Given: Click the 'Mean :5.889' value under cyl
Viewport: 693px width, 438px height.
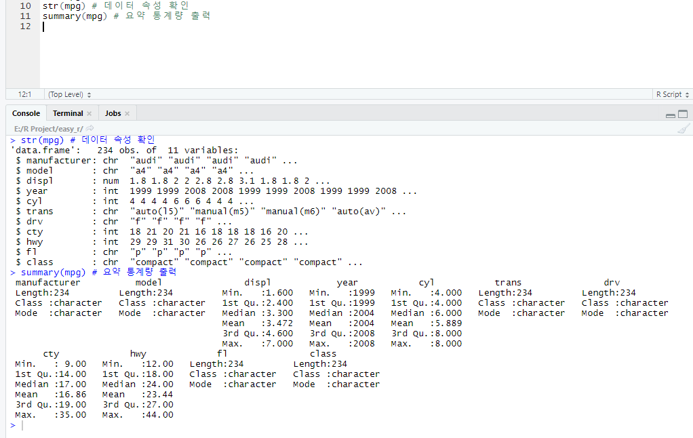Looking at the screenshot, I should pyautogui.click(x=426, y=323).
